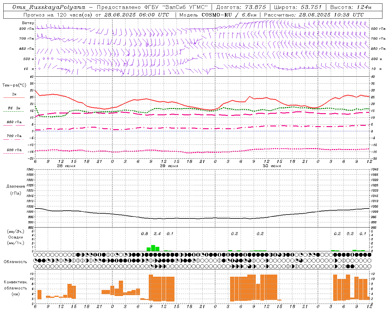Click the Конвективн. облачность panel label

pyautogui.click(x=15, y=285)
